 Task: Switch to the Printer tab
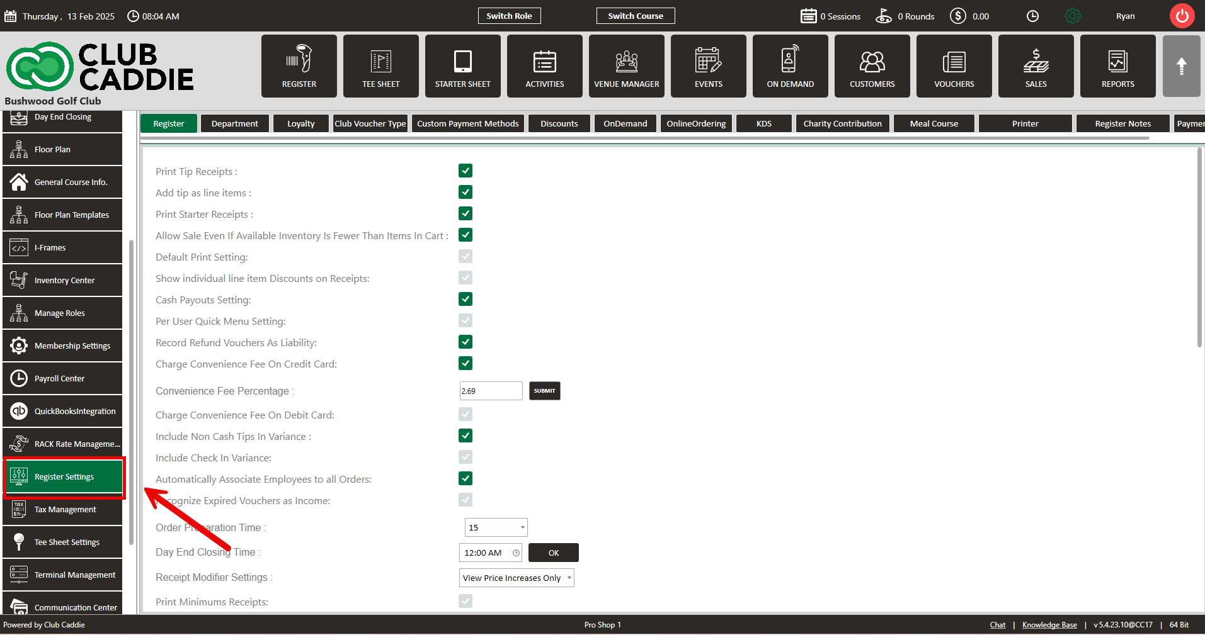(x=1025, y=123)
